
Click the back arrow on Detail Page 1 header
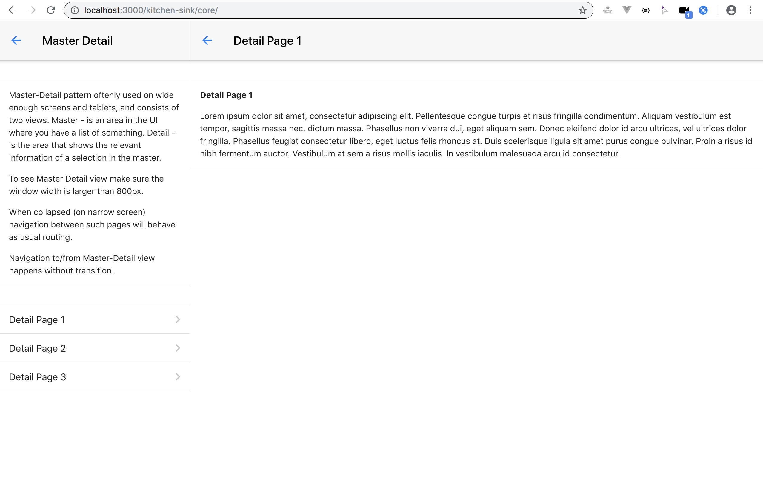coord(207,40)
